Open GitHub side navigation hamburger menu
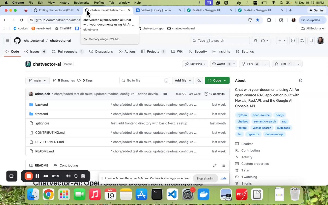This screenshot has height=205, width=328. tap(7, 40)
